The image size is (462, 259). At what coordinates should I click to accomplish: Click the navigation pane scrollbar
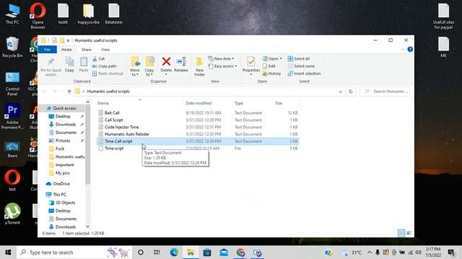pyautogui.click(x=87, y=145)
